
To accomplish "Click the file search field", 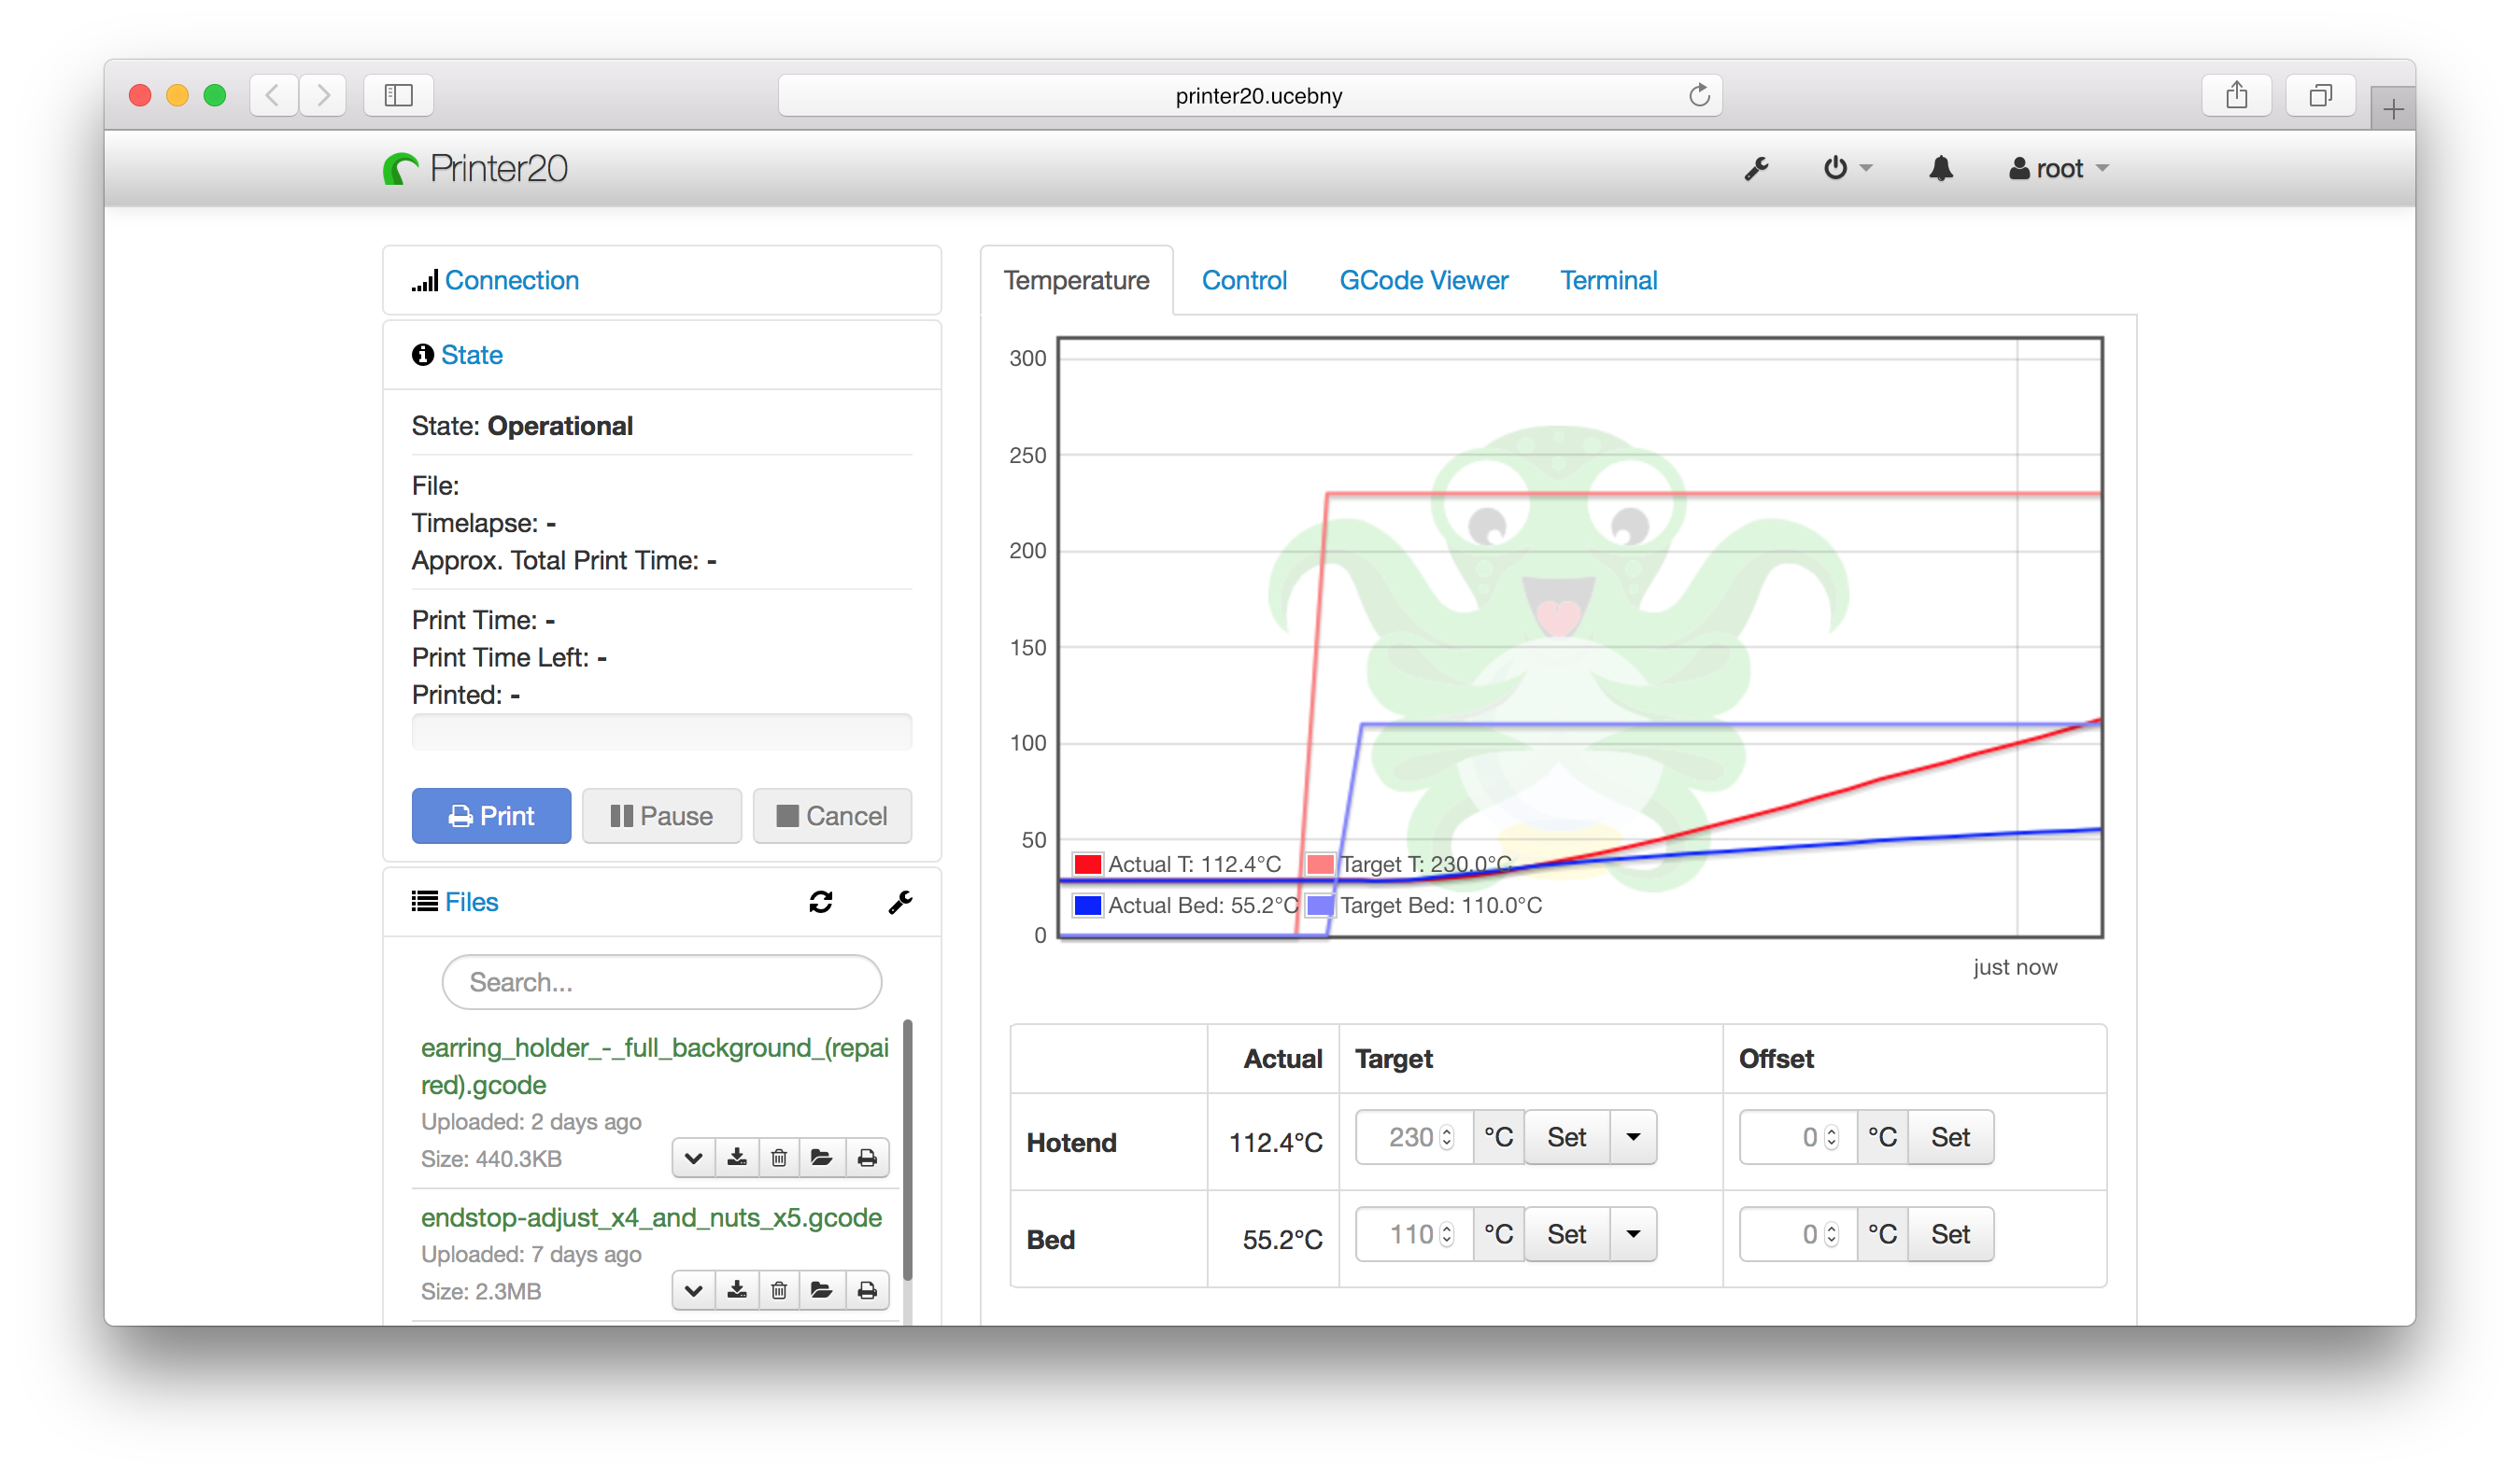I will click(x=661, y=981).
